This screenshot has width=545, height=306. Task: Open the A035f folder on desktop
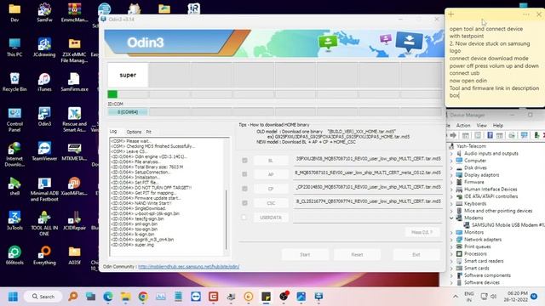coord(74,255)
